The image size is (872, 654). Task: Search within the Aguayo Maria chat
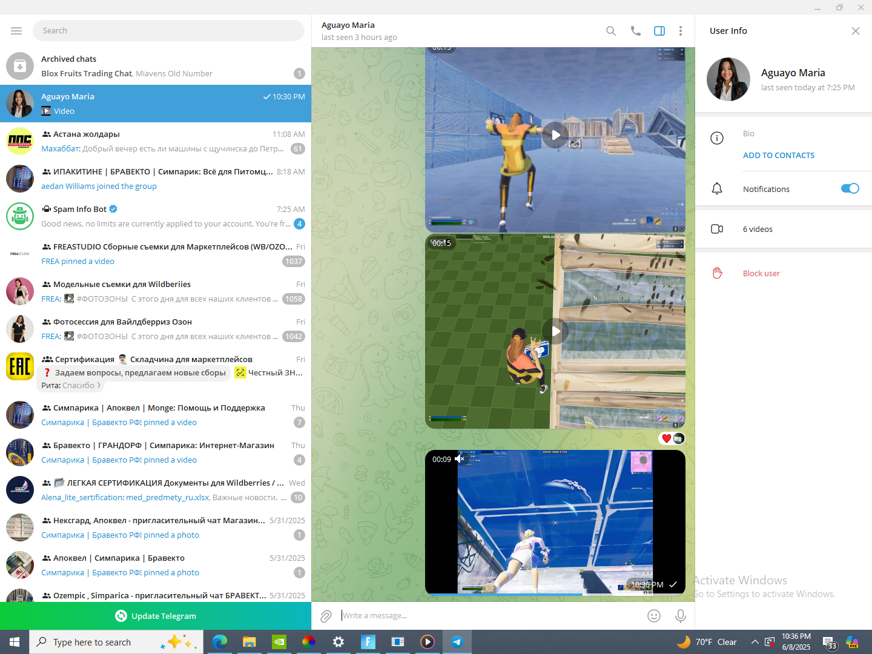(x=611, y=31)
